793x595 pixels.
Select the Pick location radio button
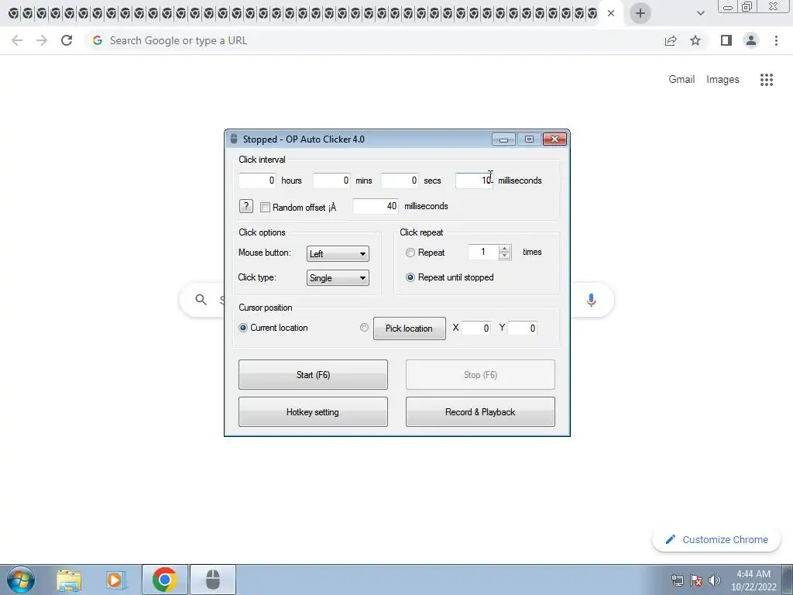[x=364, y=328]
